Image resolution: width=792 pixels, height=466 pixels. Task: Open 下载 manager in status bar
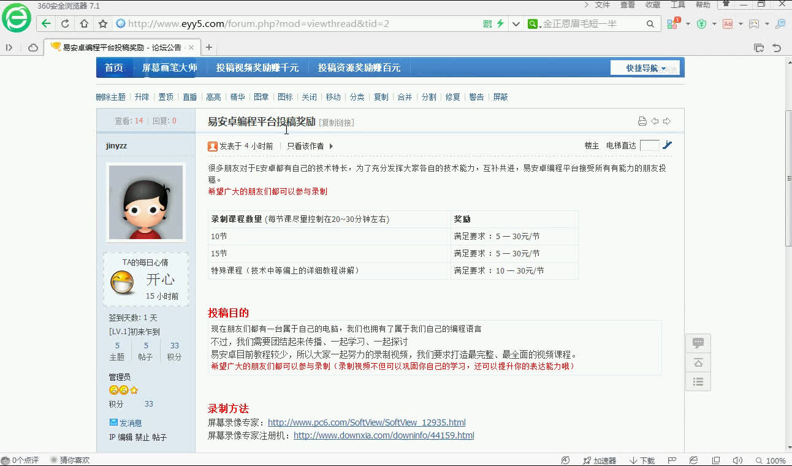pos(642,460)
